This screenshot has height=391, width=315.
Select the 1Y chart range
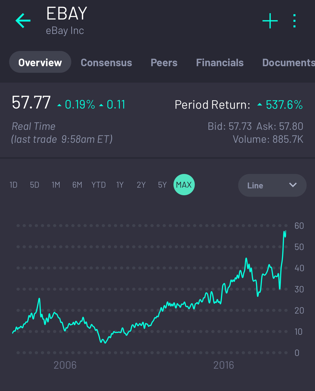point(120,185)
